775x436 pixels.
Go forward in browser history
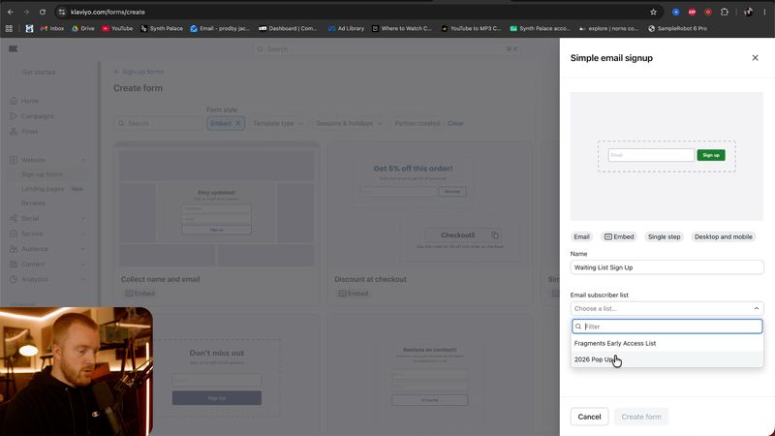click(27, 12)
